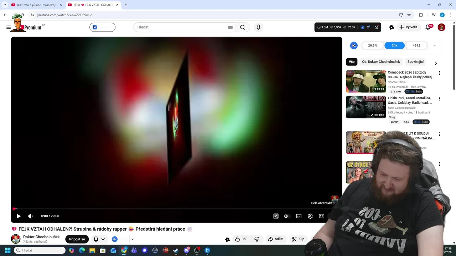Click the 431.8 vidIQ stat pill
This screenshot has width=456, height=256.
tap(416, 46)
